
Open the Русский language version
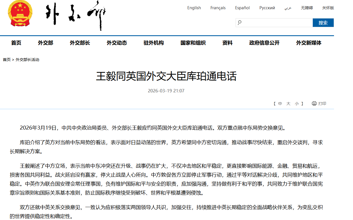click(267, 8)
